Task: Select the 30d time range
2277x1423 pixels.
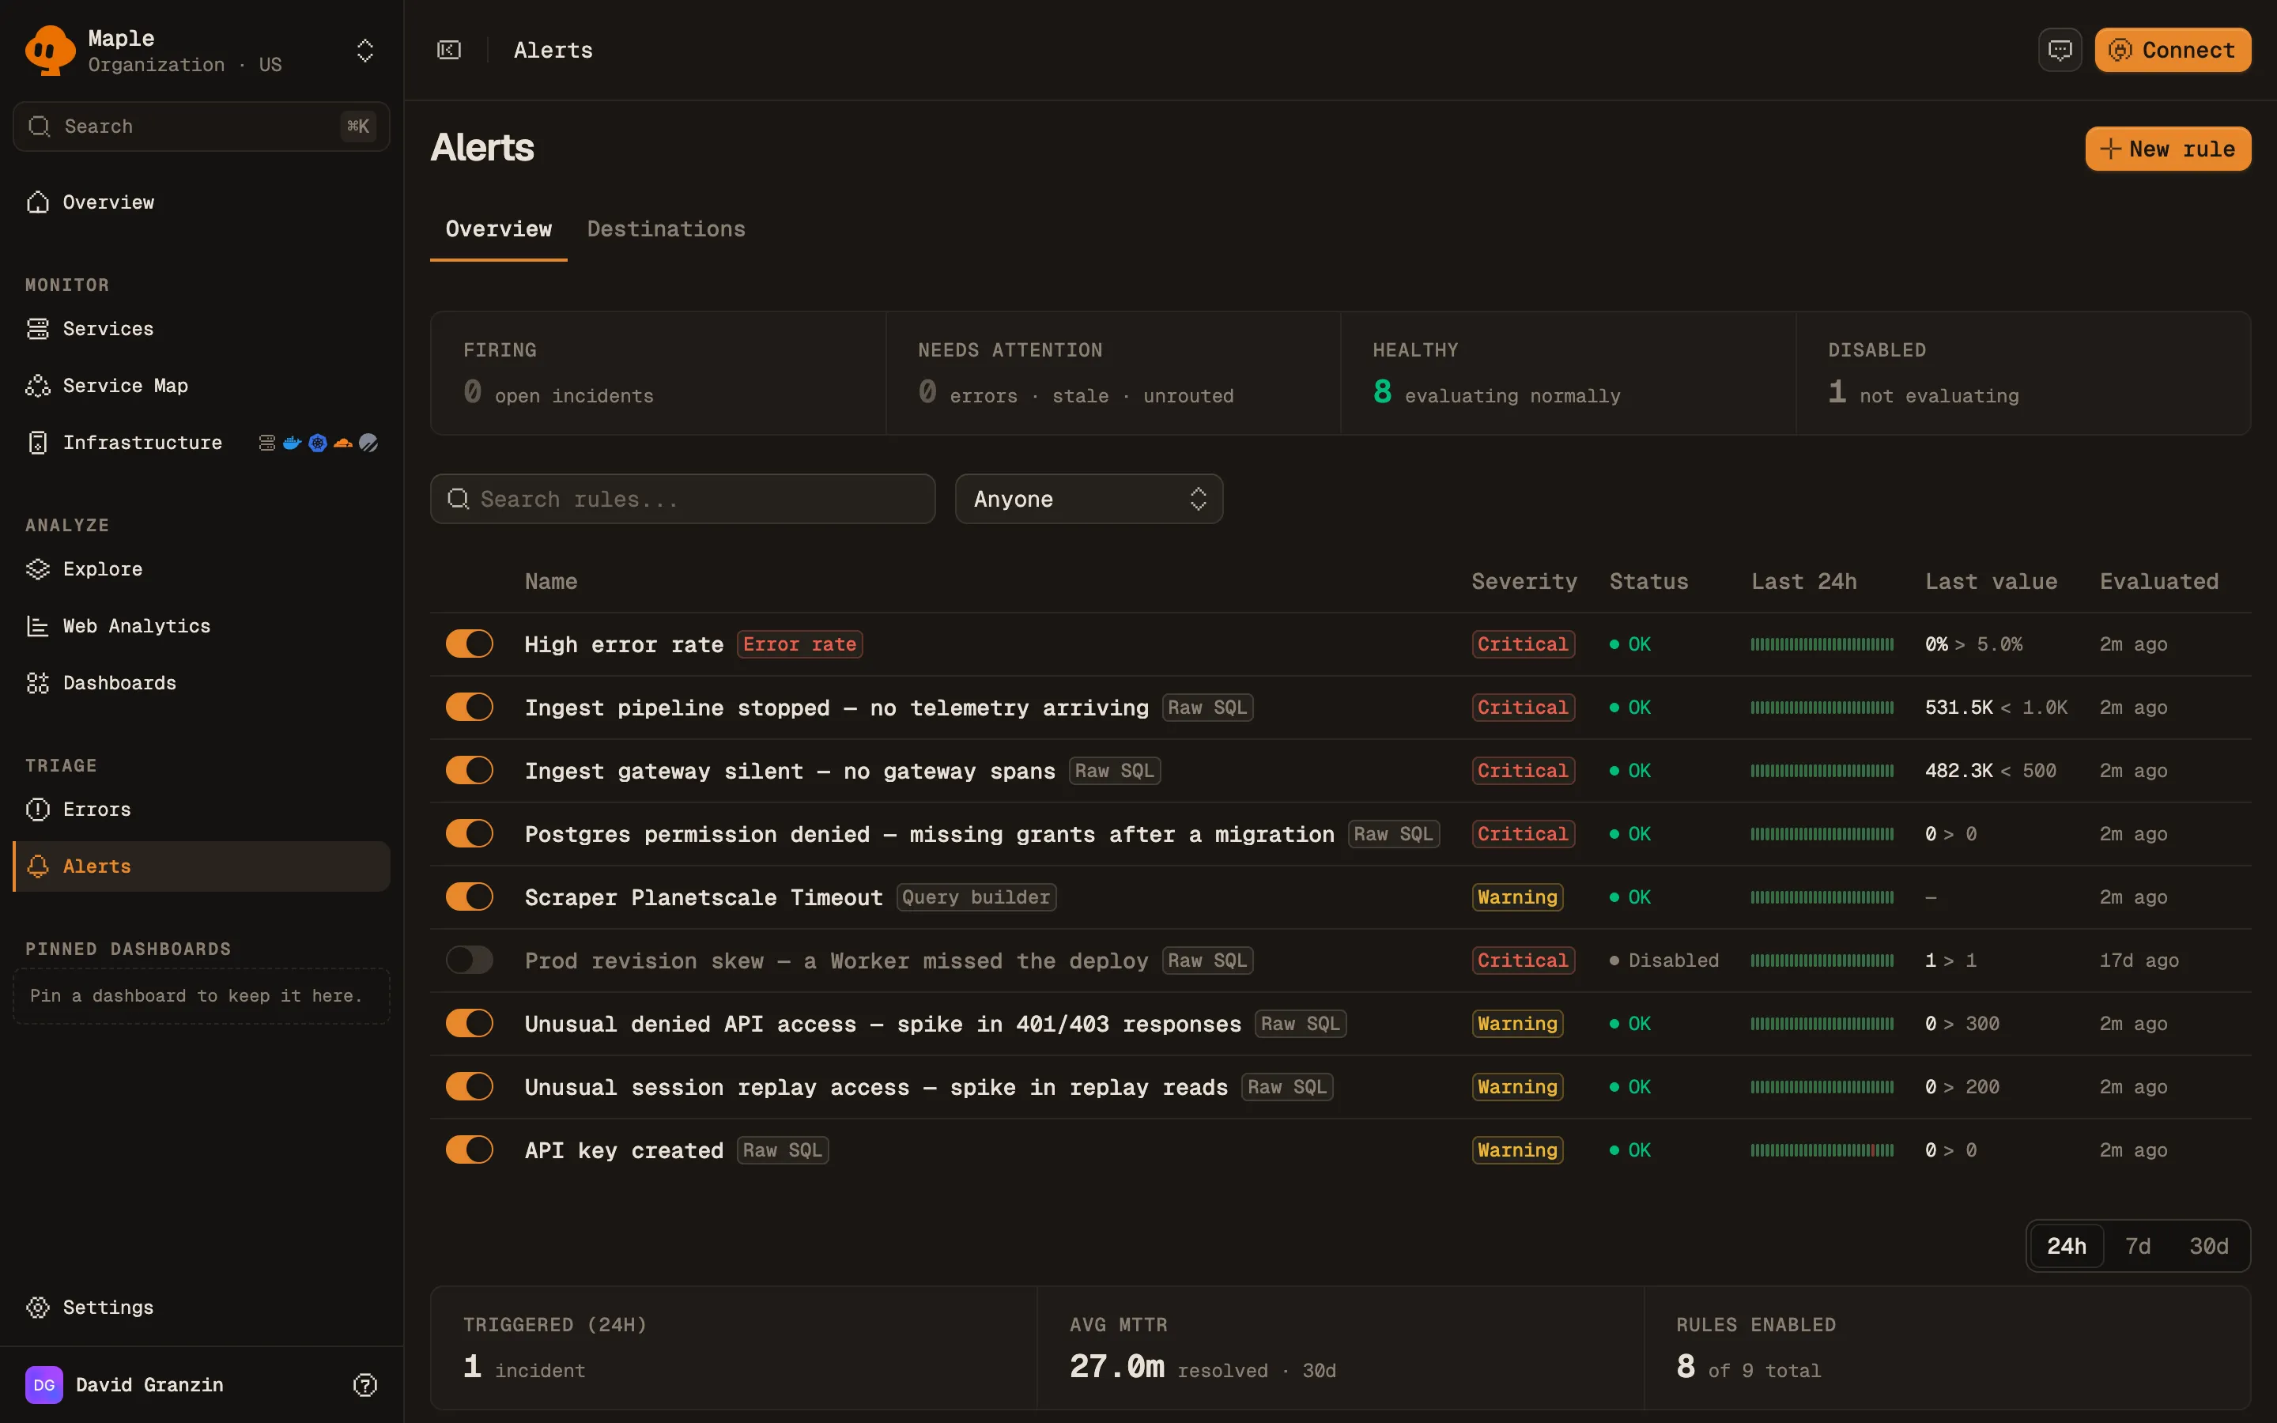Action: 2208,1246
